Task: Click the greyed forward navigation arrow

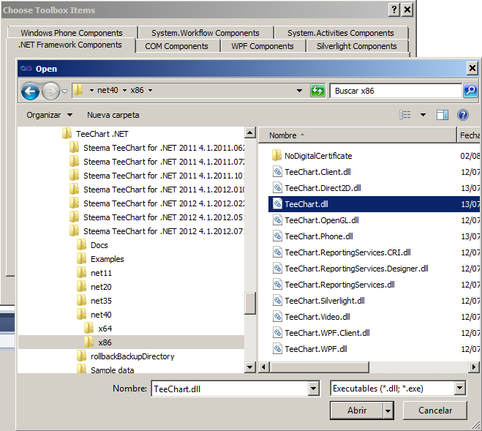Action: tap(50, 91)
